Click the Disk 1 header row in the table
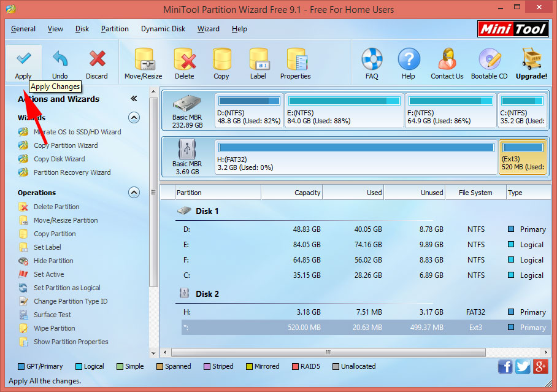The image size is (557, 392). coord(207,211)
